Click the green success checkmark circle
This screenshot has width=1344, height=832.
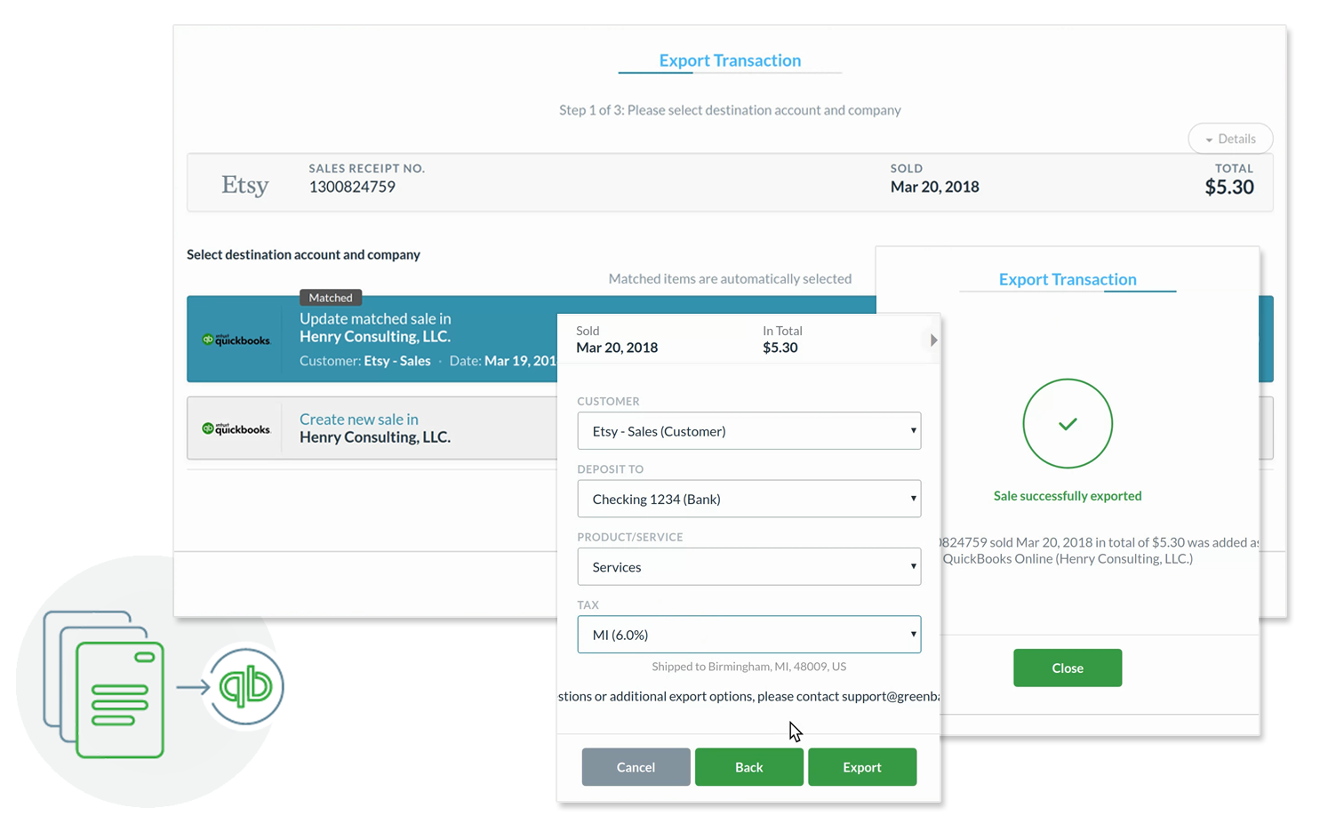coord(1067,424)
